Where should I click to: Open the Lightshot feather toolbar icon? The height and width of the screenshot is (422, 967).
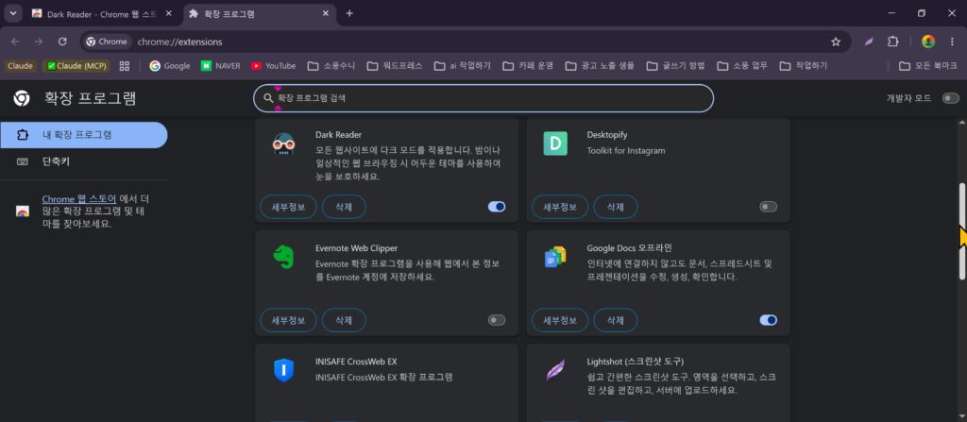[x=869, y=42]
